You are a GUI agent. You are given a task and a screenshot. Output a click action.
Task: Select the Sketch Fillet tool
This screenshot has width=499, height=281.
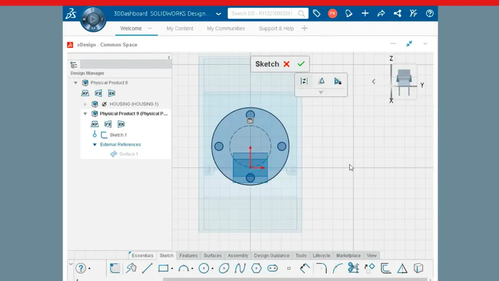click(x=321, y=268)
